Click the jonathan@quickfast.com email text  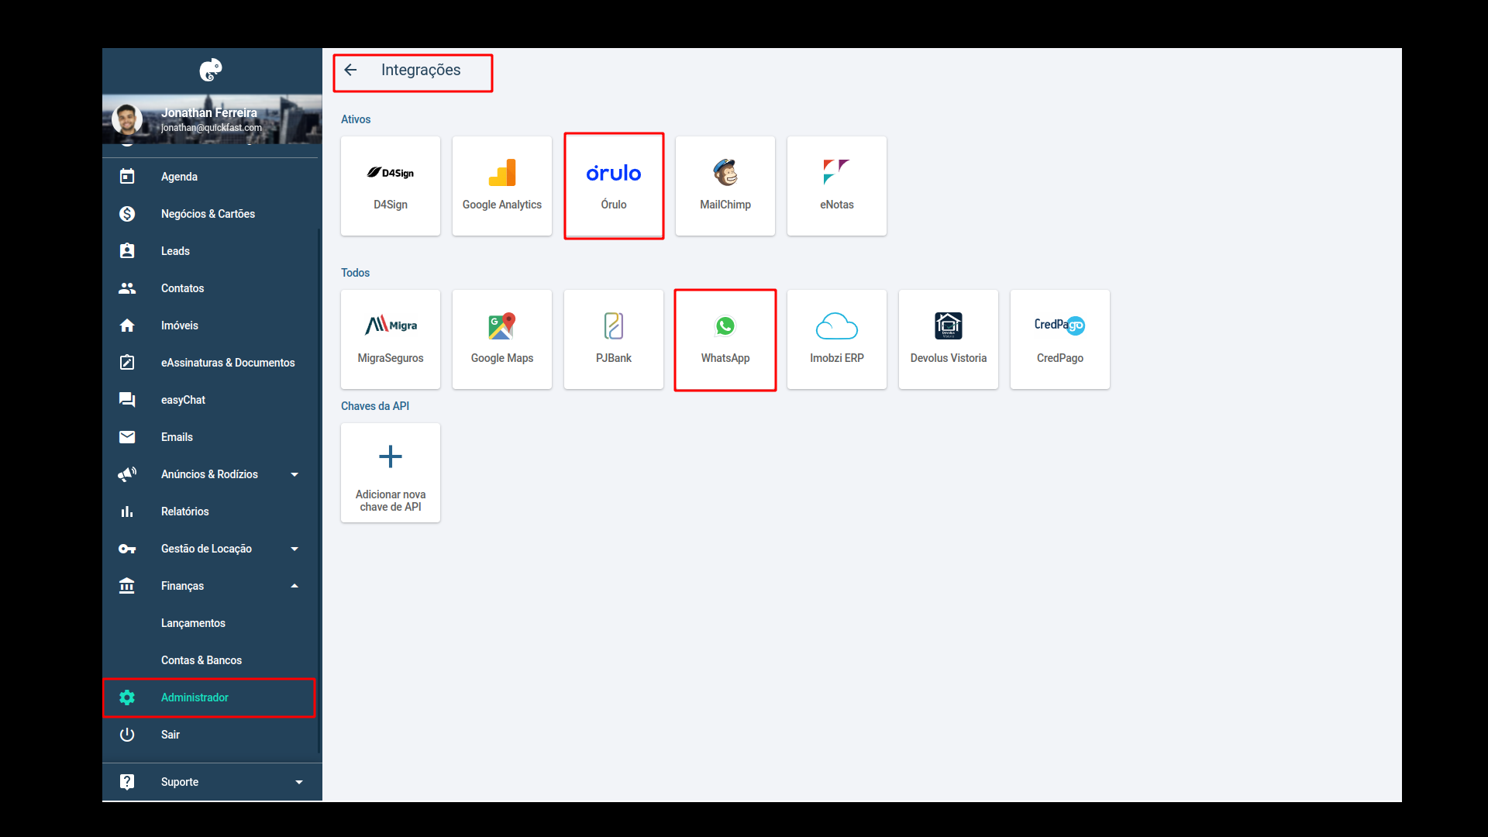(x=212, y=128)
